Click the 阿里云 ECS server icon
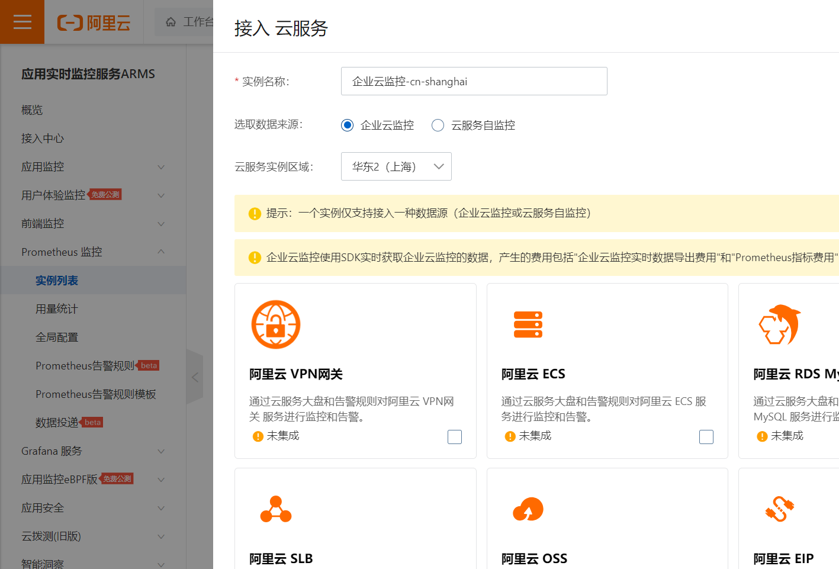The width and height of the screenshot is (839, 569). click(528, 324)
